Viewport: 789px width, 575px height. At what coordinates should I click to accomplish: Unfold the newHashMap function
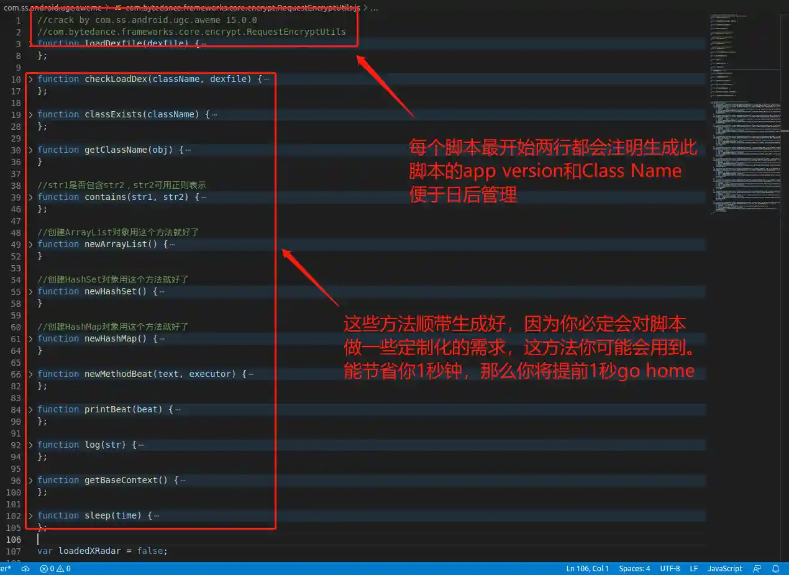coord(30,339)
